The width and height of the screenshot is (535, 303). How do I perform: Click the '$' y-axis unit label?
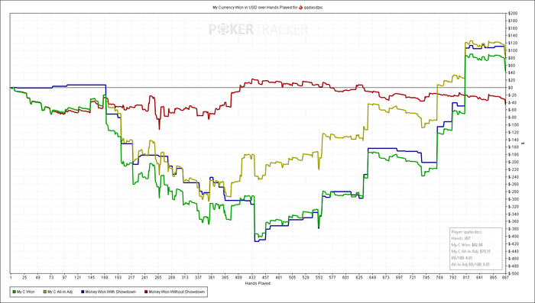coord(523,143)
